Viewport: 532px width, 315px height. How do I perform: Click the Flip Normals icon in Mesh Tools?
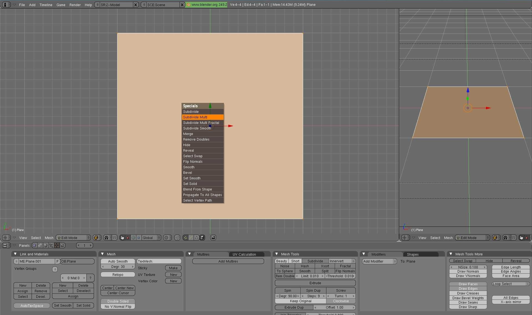345,271
